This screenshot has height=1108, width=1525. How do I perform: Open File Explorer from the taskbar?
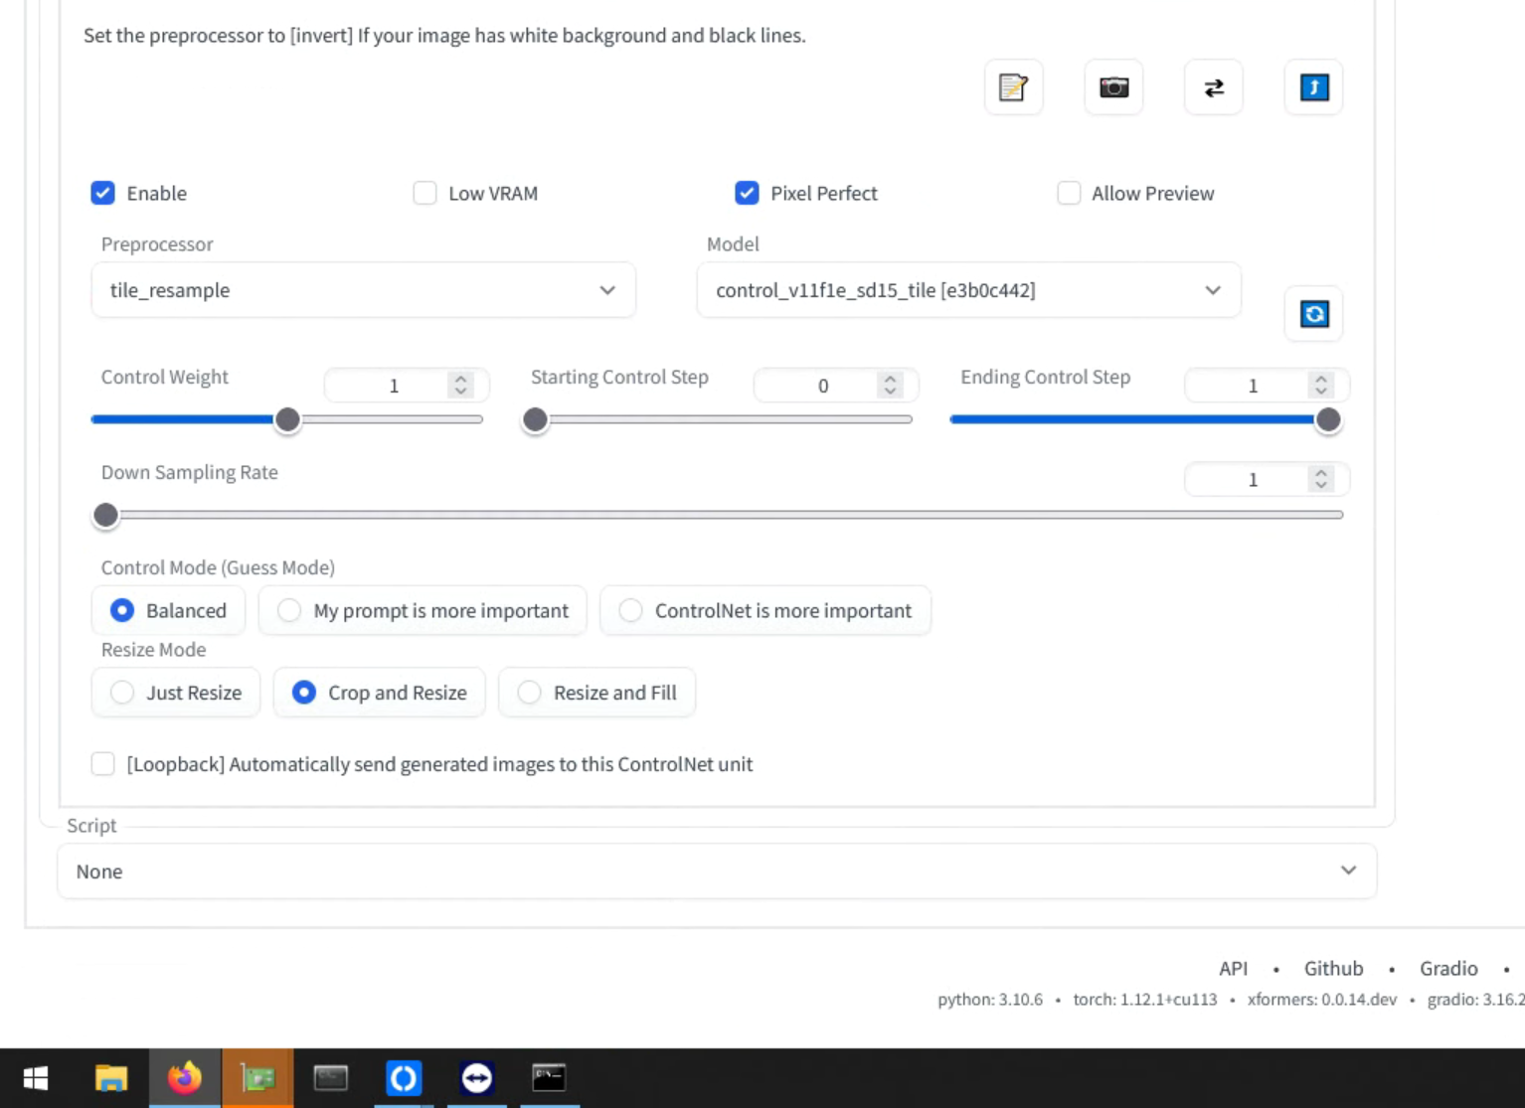(x=111, y=1077)
